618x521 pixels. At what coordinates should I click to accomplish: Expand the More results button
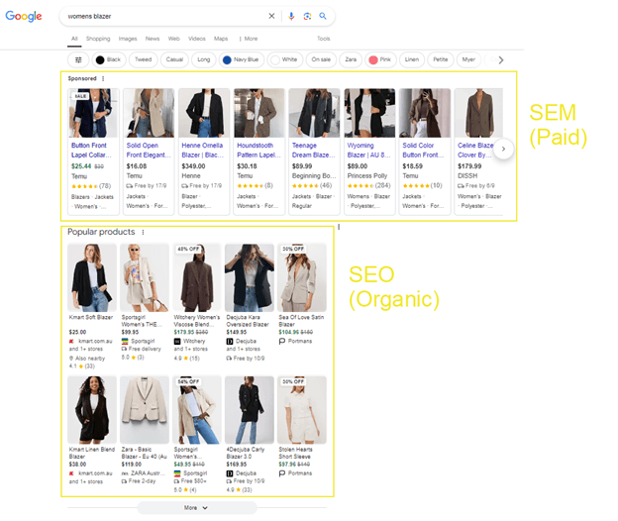197,507
